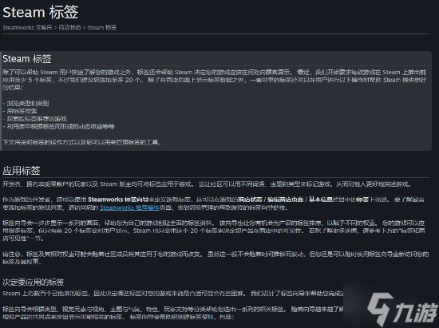Follow the blue underlined Steamworks link
Image resolution: width=439 pixels, height=328 pixels.
pyautogui.click(x=130, y=207)
